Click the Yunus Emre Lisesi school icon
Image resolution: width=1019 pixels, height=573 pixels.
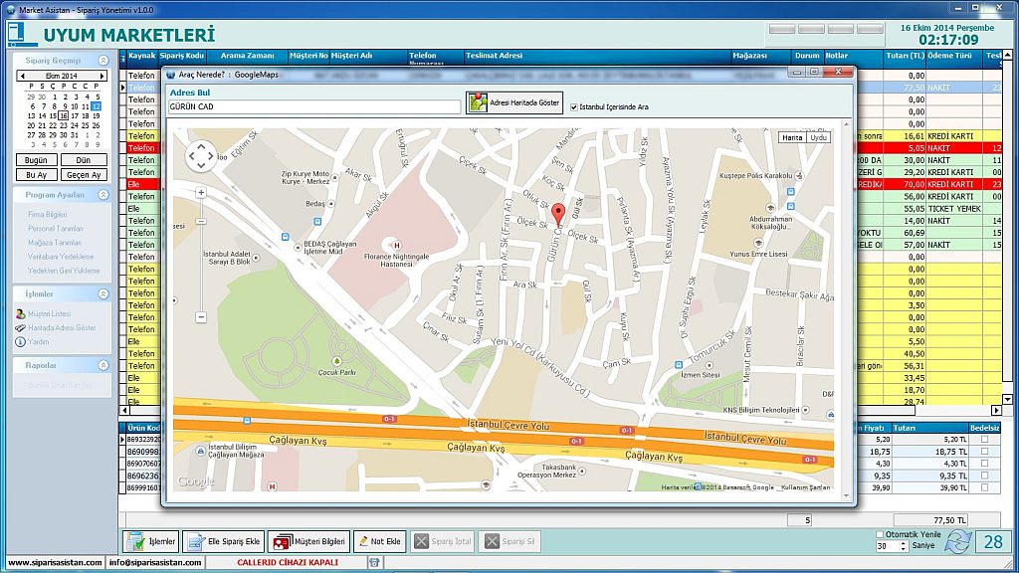click(x=757, y=243)
